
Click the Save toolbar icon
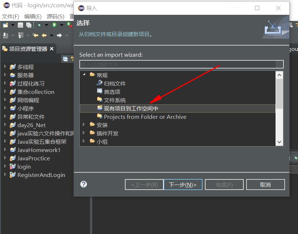coord(20,25)
